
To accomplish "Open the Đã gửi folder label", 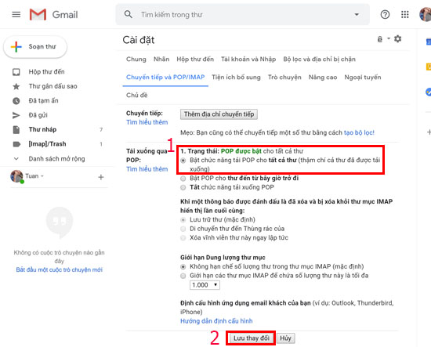I will point(38,115).
